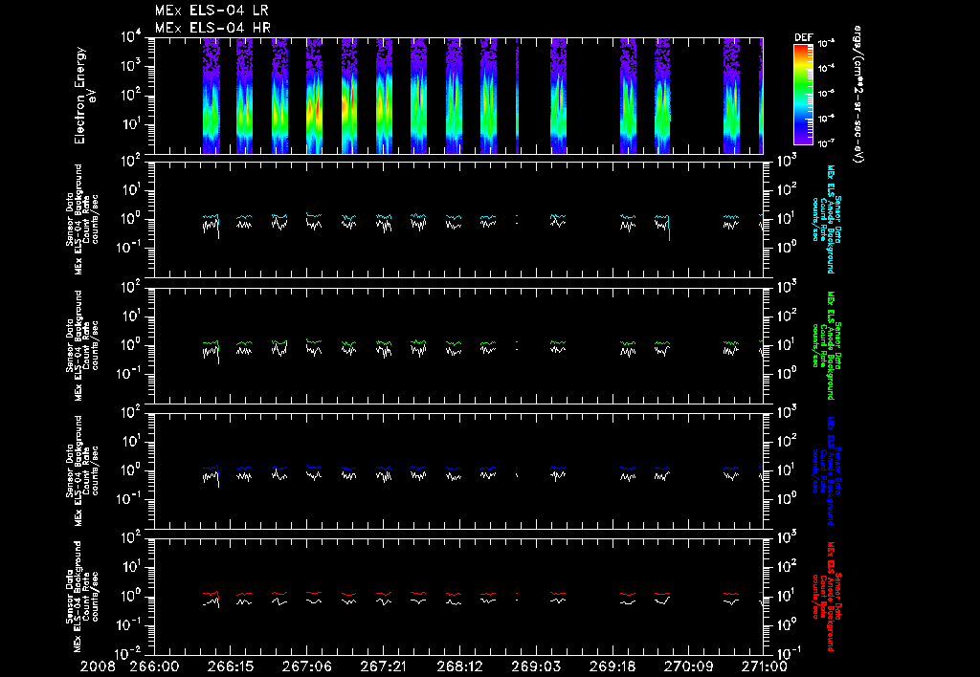Screen dimensions: 980x677
Task: Click the 269:03 time axis label
Action: pos(536,667)
